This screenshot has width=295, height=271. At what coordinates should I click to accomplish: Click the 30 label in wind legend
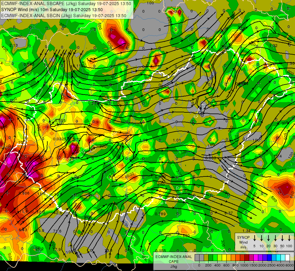[x=275, y=246]
